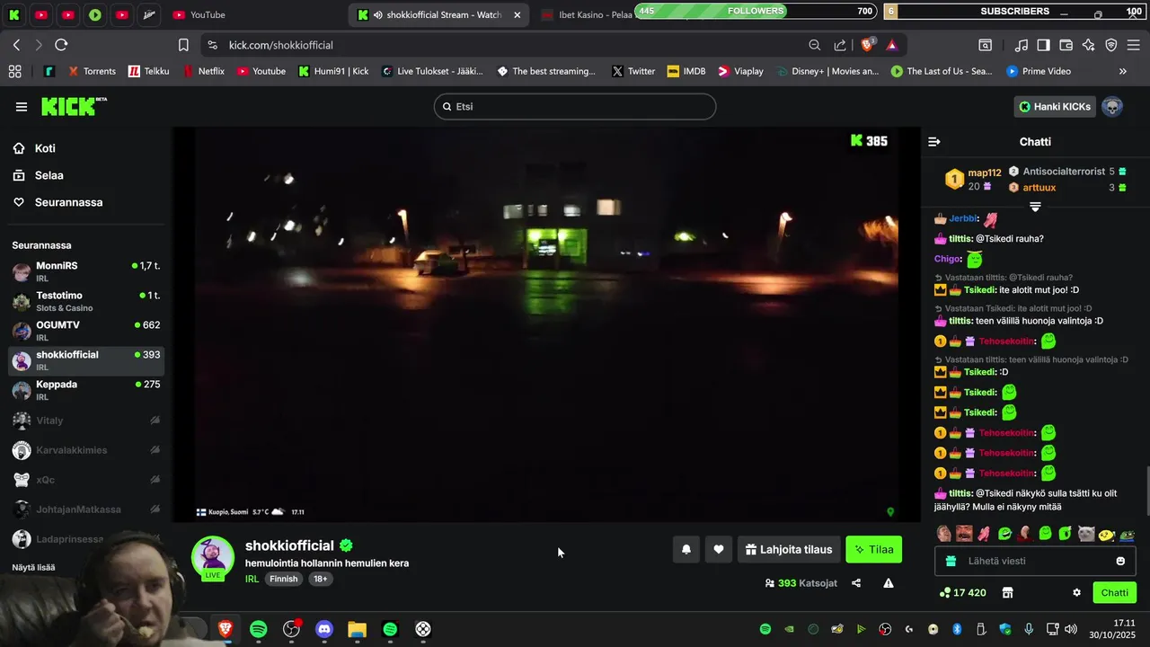1150x647 pixels.
Task: Select offline channel Vitaly
Action: (x=86, y=420)
